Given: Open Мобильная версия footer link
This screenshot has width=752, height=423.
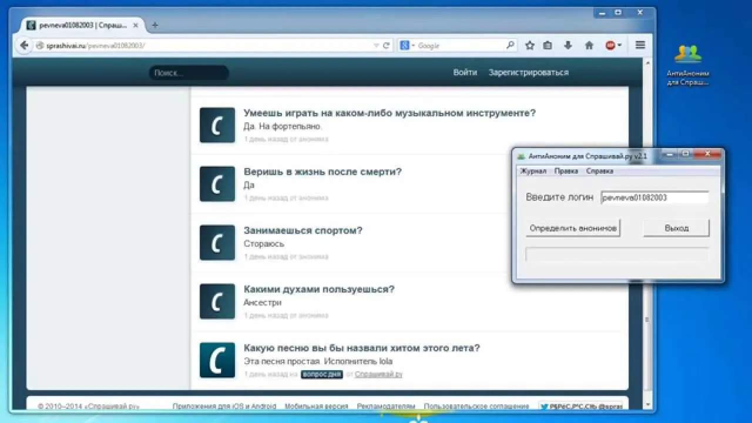Looking at the screenshot, I should click(316, 406).
